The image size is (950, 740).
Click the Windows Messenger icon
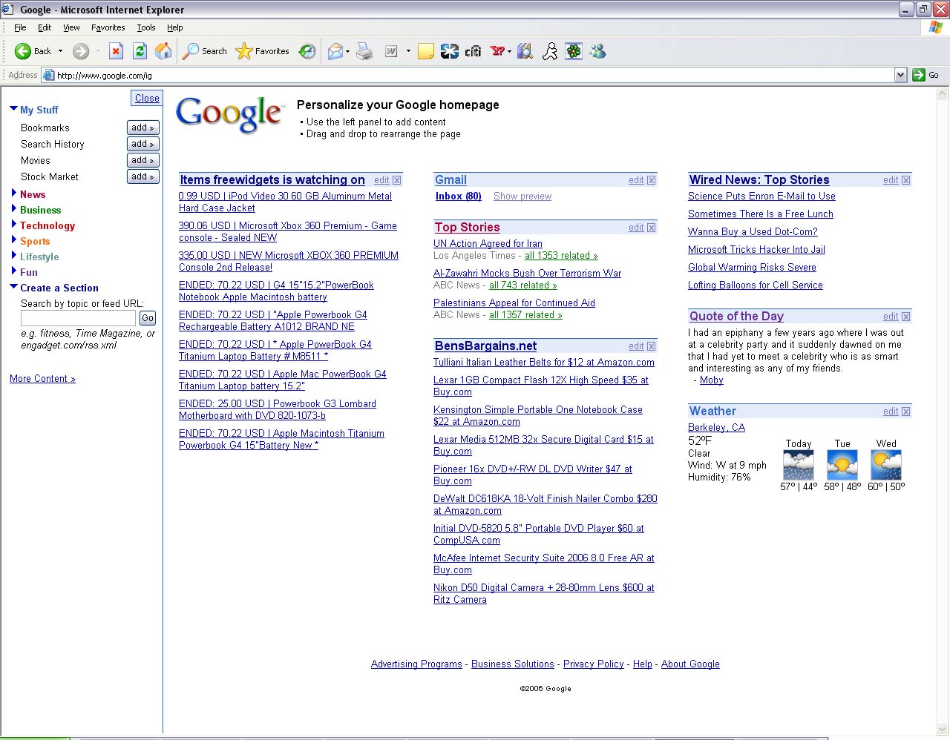597,51
